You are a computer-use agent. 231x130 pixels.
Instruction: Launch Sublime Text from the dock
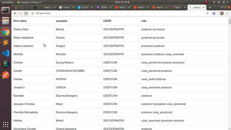6,43
